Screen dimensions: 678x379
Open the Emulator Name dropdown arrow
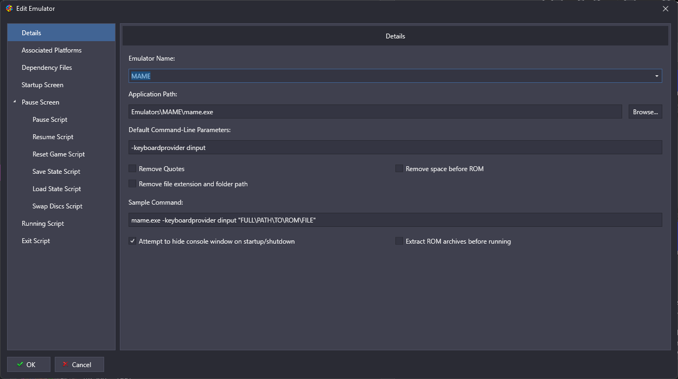[656, 76]
